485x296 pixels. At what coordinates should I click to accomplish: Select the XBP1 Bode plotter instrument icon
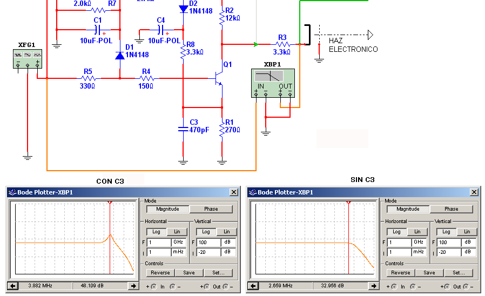click(x=273, y=83)
